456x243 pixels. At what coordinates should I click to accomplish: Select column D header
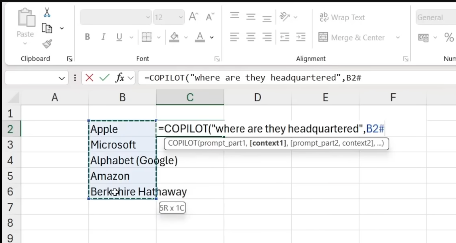click(258, 97)
